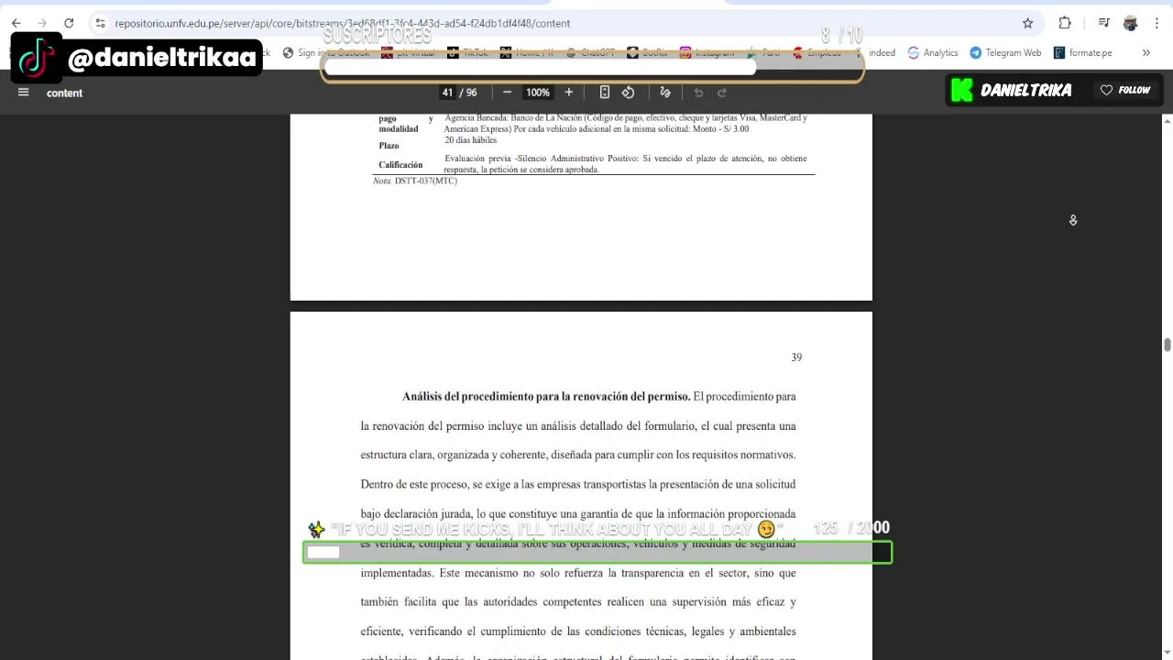This screenshot has height=660, width=1173.
Task: View site information for repositorio.unfv.edu.pe
Action: coord(100,23)
